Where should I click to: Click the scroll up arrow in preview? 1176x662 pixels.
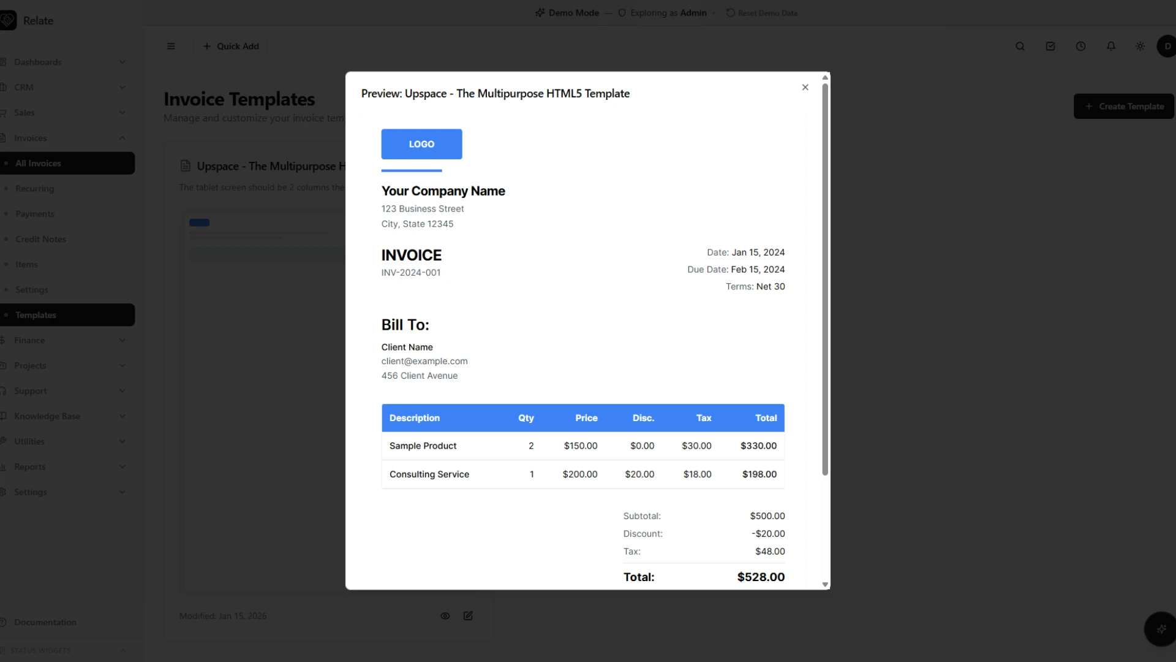point(825,77)
